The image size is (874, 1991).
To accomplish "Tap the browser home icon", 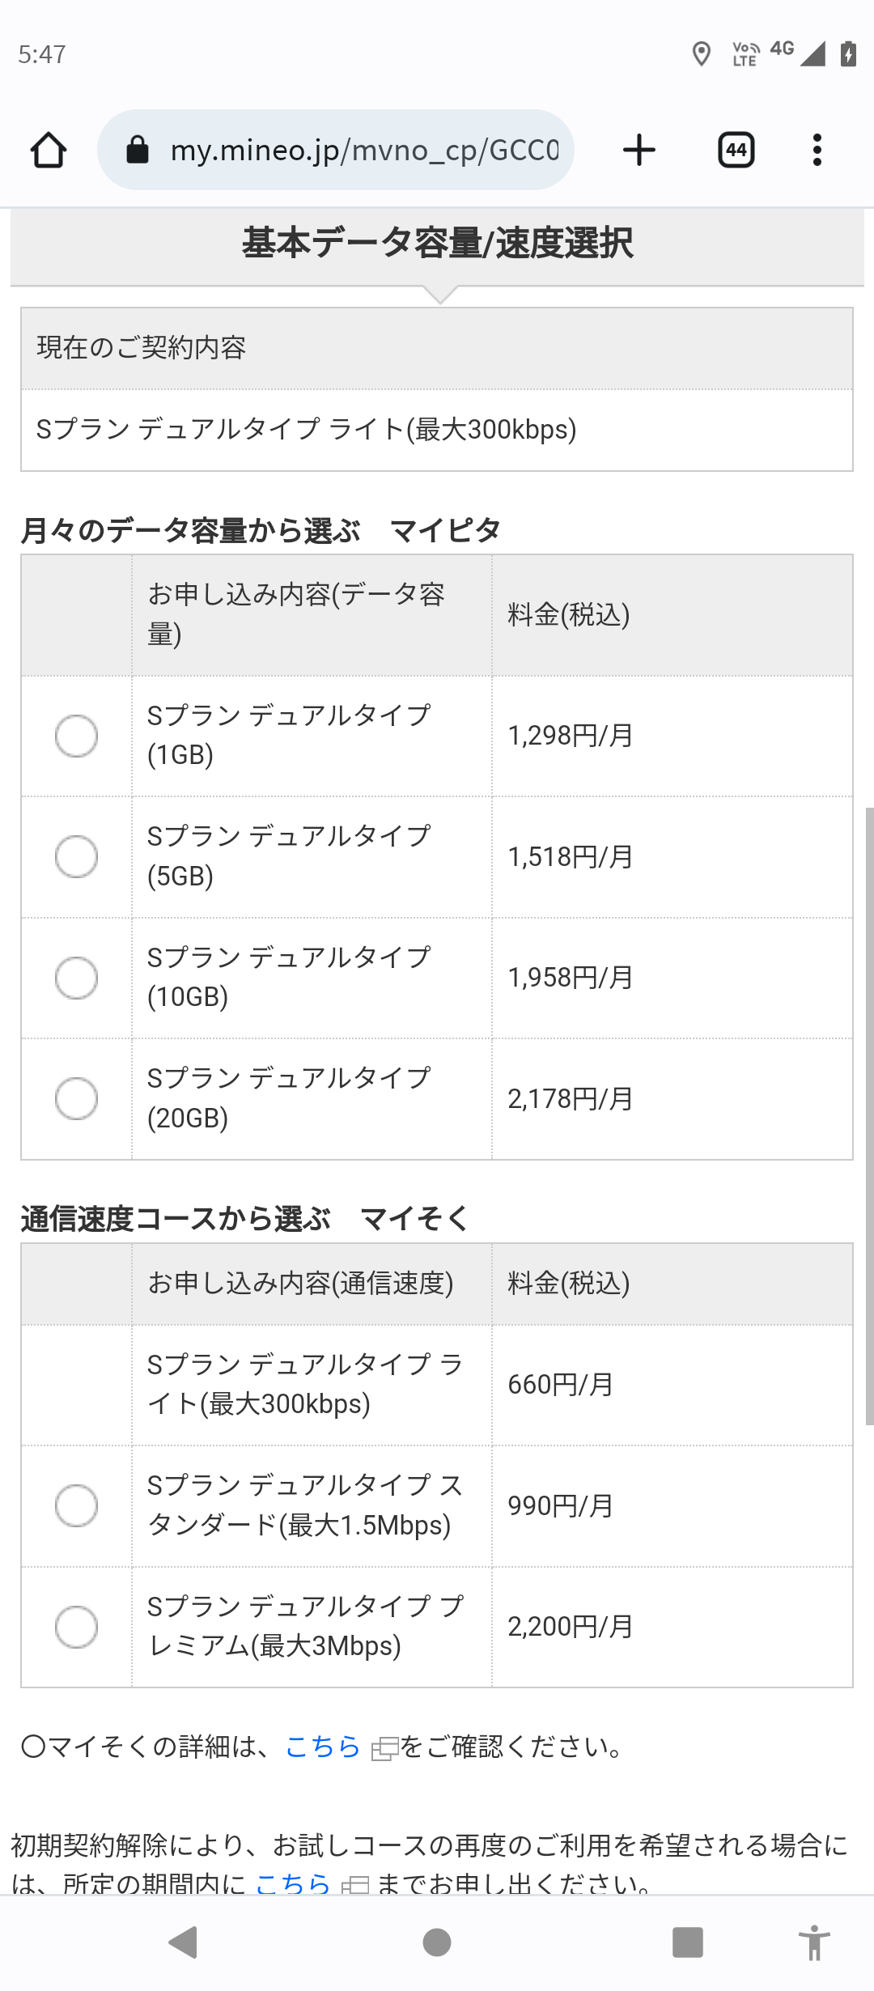I will coord(49,151).
